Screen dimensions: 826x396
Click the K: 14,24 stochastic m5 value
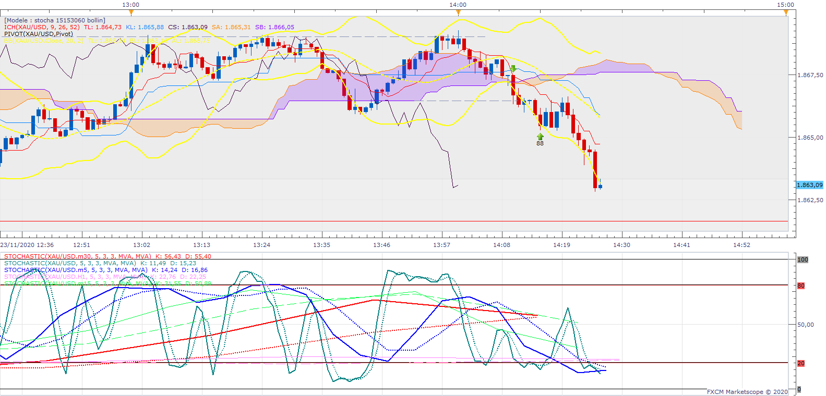click(164, 270)
